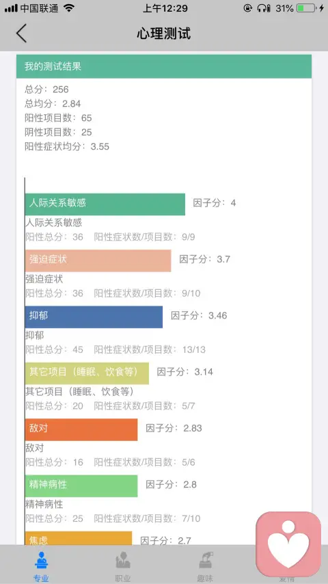The image size is (328, 584).
Task: Tap the battery status icon
Action: pos(306,8)
